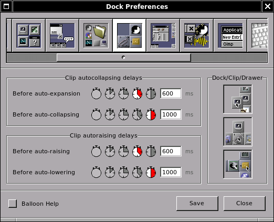This screenshot has width=274, height=222.
Task: Set auto-raising delay with the smallest-wedge stopwatch
Action: pos(110,151)
